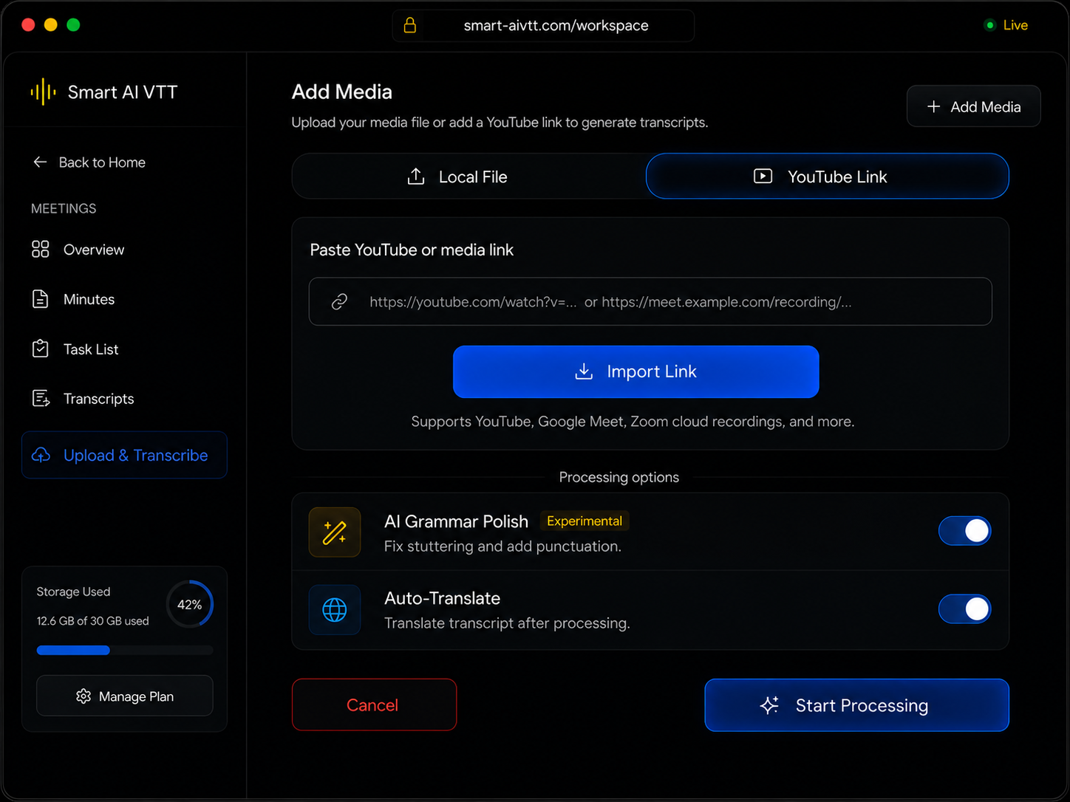The width and height of the screenshot is (1070, 802).
Task: Click the cloud upload icon
Action: point(41,455)
